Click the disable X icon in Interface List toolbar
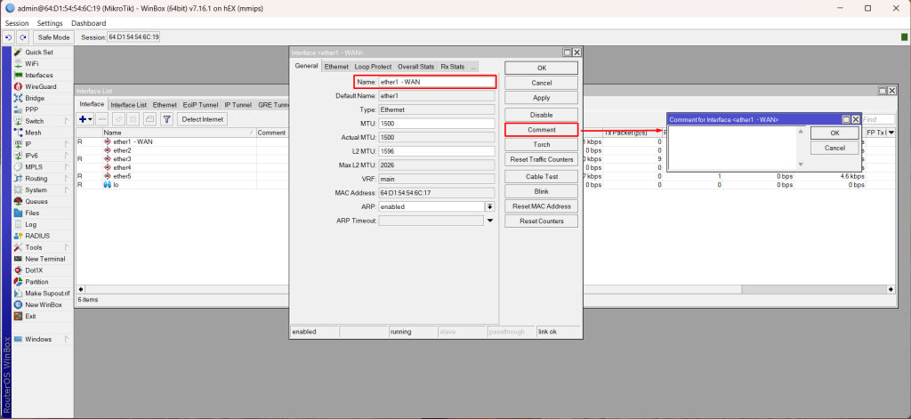 pyautogui.click(x=133, y=119)
